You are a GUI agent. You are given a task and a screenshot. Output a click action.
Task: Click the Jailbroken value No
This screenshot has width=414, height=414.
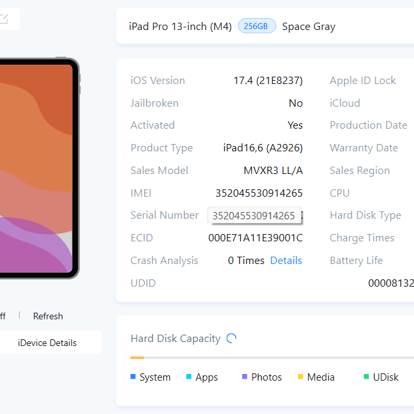pyautogui.click(x=296, y=103)
